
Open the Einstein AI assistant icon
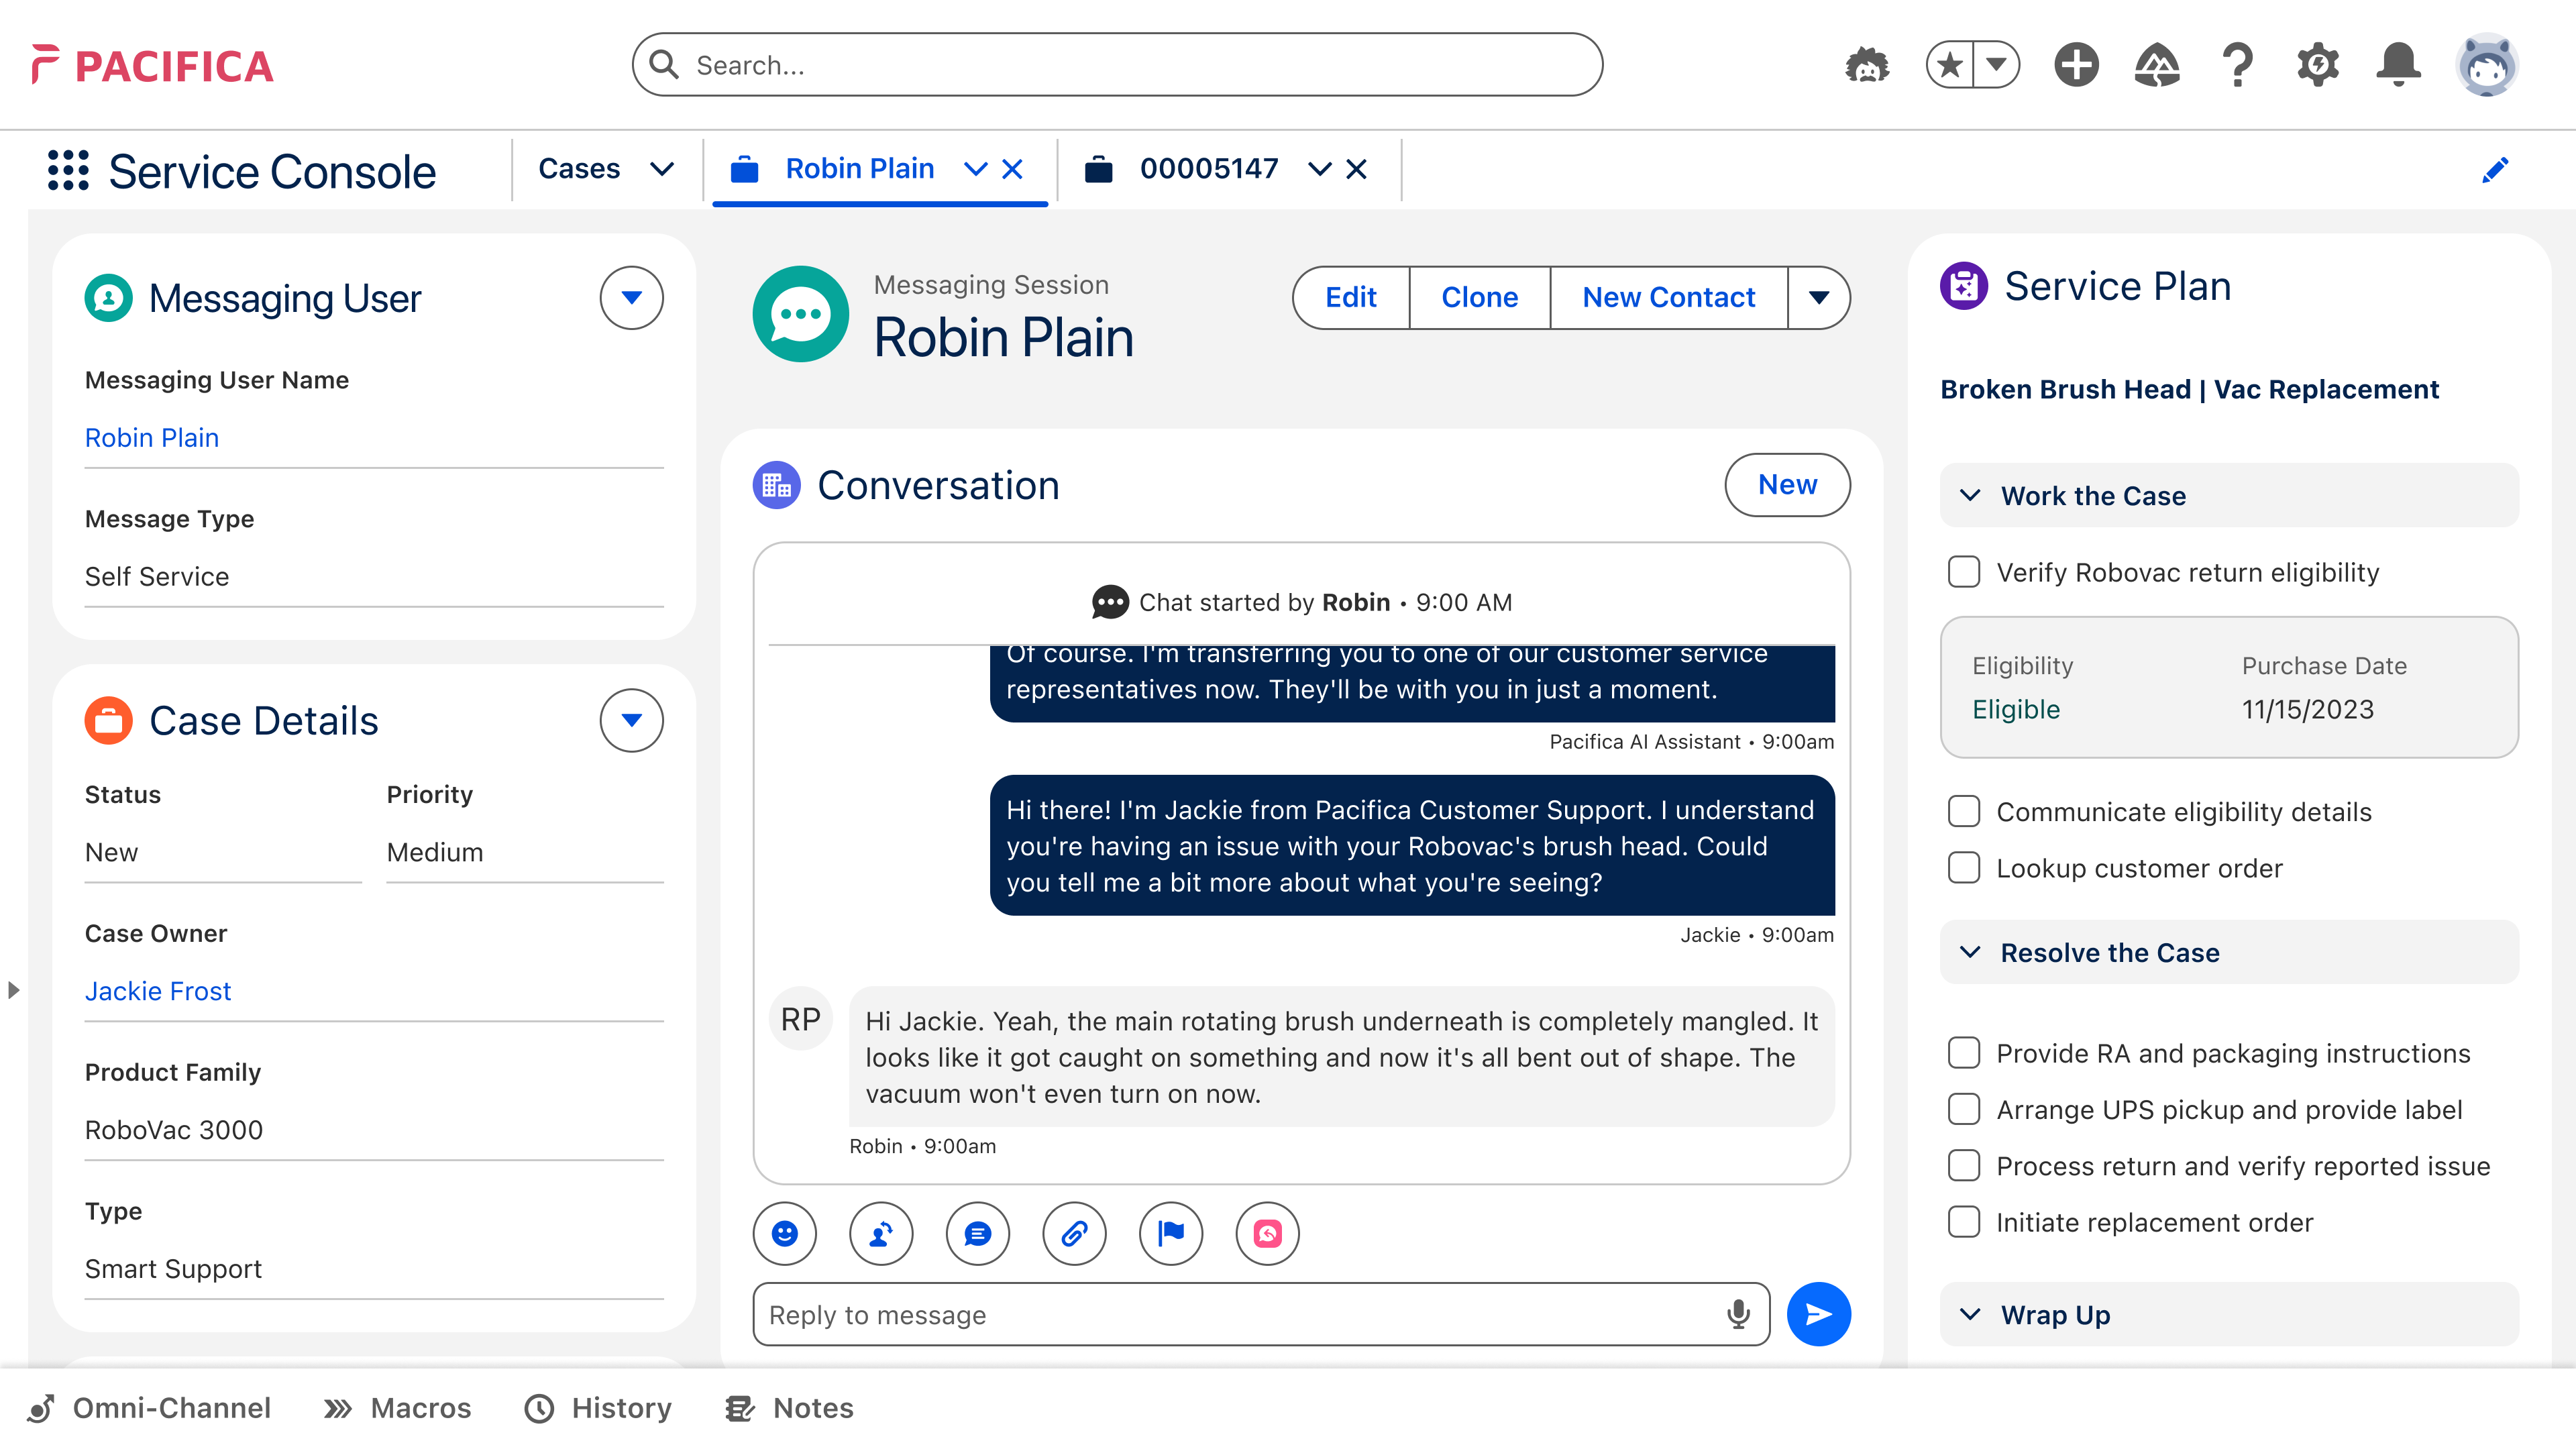1869,64
